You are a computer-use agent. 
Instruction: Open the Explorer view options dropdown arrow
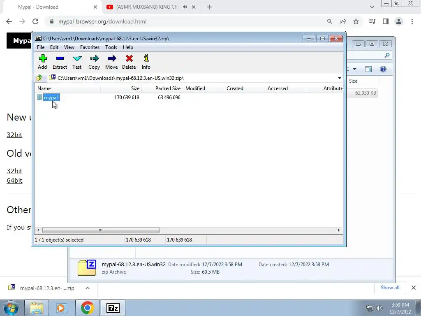pyautogui.click(x=354, y=69)
